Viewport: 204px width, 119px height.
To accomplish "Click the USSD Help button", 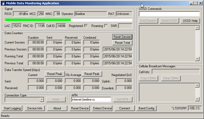I will 190,21.
